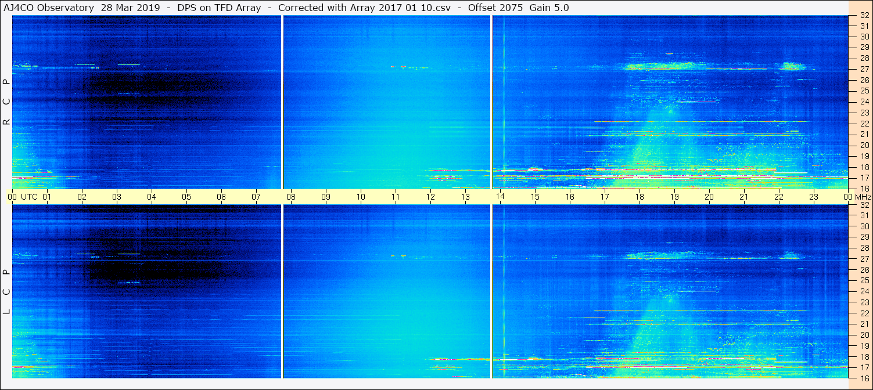This screenshot has height=390, width=873.
Task: Click the 16 MHz label of LCP panel
Action: (864, 378)
